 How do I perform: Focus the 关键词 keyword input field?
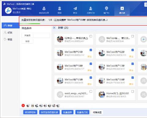(41, 36)
